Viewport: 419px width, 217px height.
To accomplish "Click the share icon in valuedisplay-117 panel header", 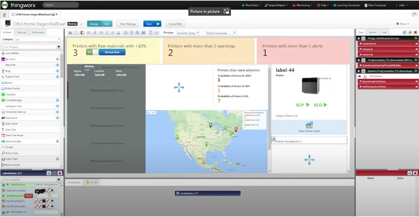I will (49, 173).
